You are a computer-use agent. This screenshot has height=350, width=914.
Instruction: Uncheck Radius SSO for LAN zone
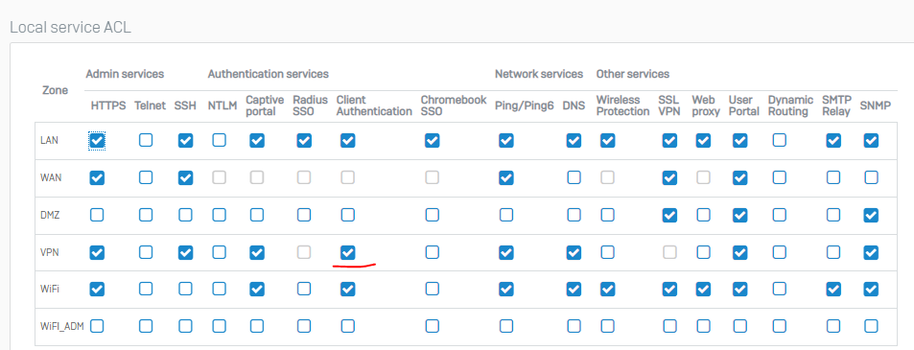tap(304, 140)
